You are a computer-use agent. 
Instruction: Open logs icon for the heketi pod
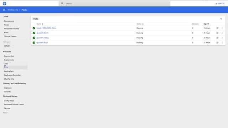click(217, 28)
